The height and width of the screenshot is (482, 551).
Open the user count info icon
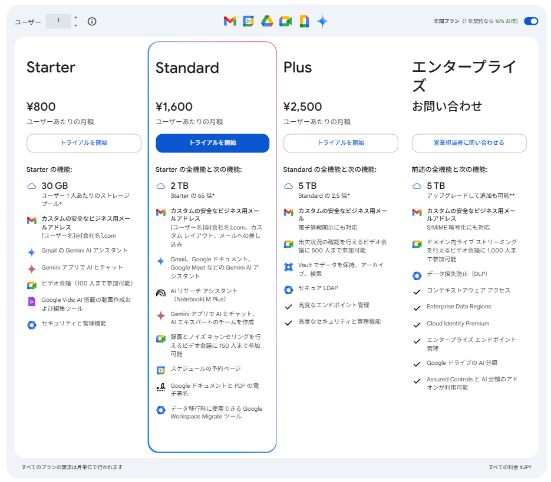(92, 21)
